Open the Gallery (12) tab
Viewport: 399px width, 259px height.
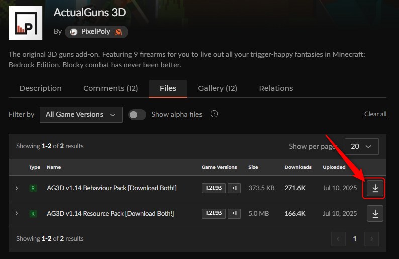click(218, 88)
